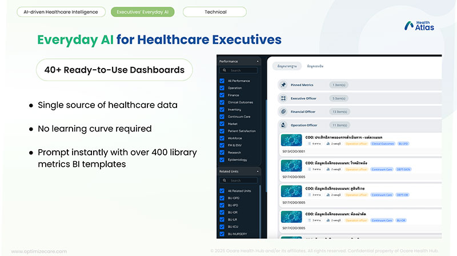Click the DEPT-OB tag
Image resolution: width=457 pixels, height=256 pixels.
coord(402,195)
